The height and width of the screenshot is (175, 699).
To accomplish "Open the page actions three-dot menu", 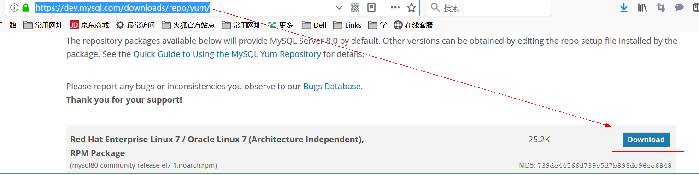I will (x=395, y=7).
